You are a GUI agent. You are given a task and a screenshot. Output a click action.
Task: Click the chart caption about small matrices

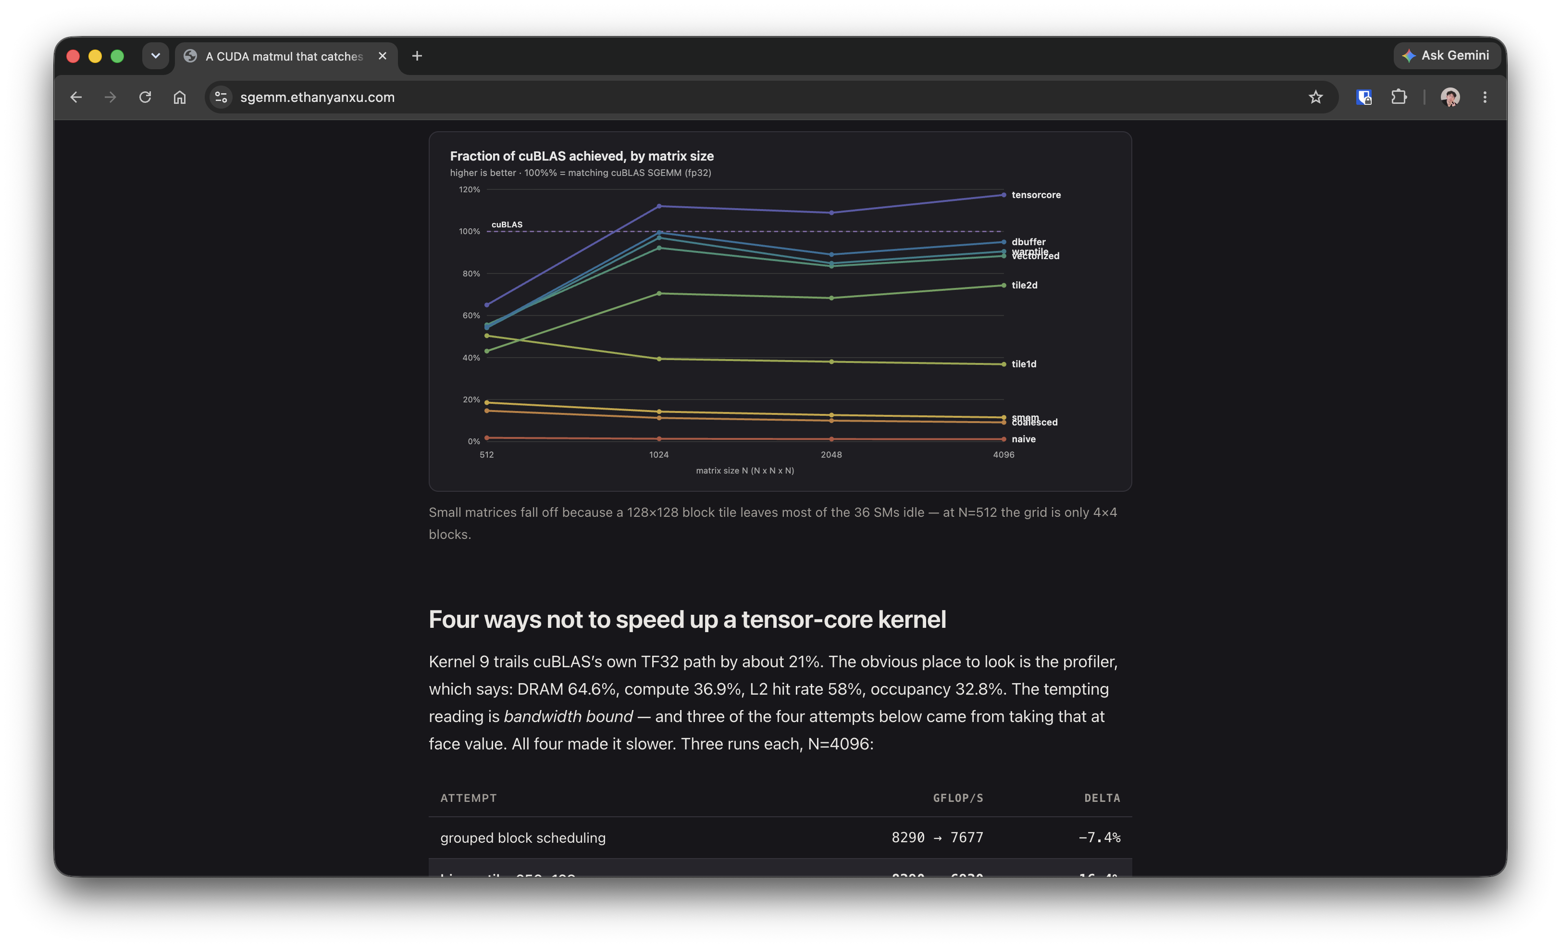(773, 524)
